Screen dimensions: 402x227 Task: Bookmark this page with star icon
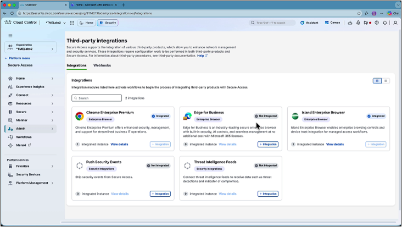pyautogui.click(x=359, y=13)
